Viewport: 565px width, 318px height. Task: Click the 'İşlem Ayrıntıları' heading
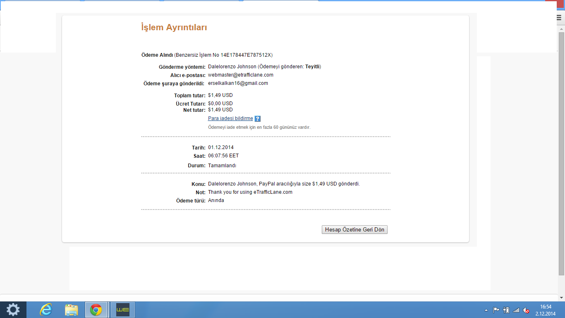(x=174, y=28)
